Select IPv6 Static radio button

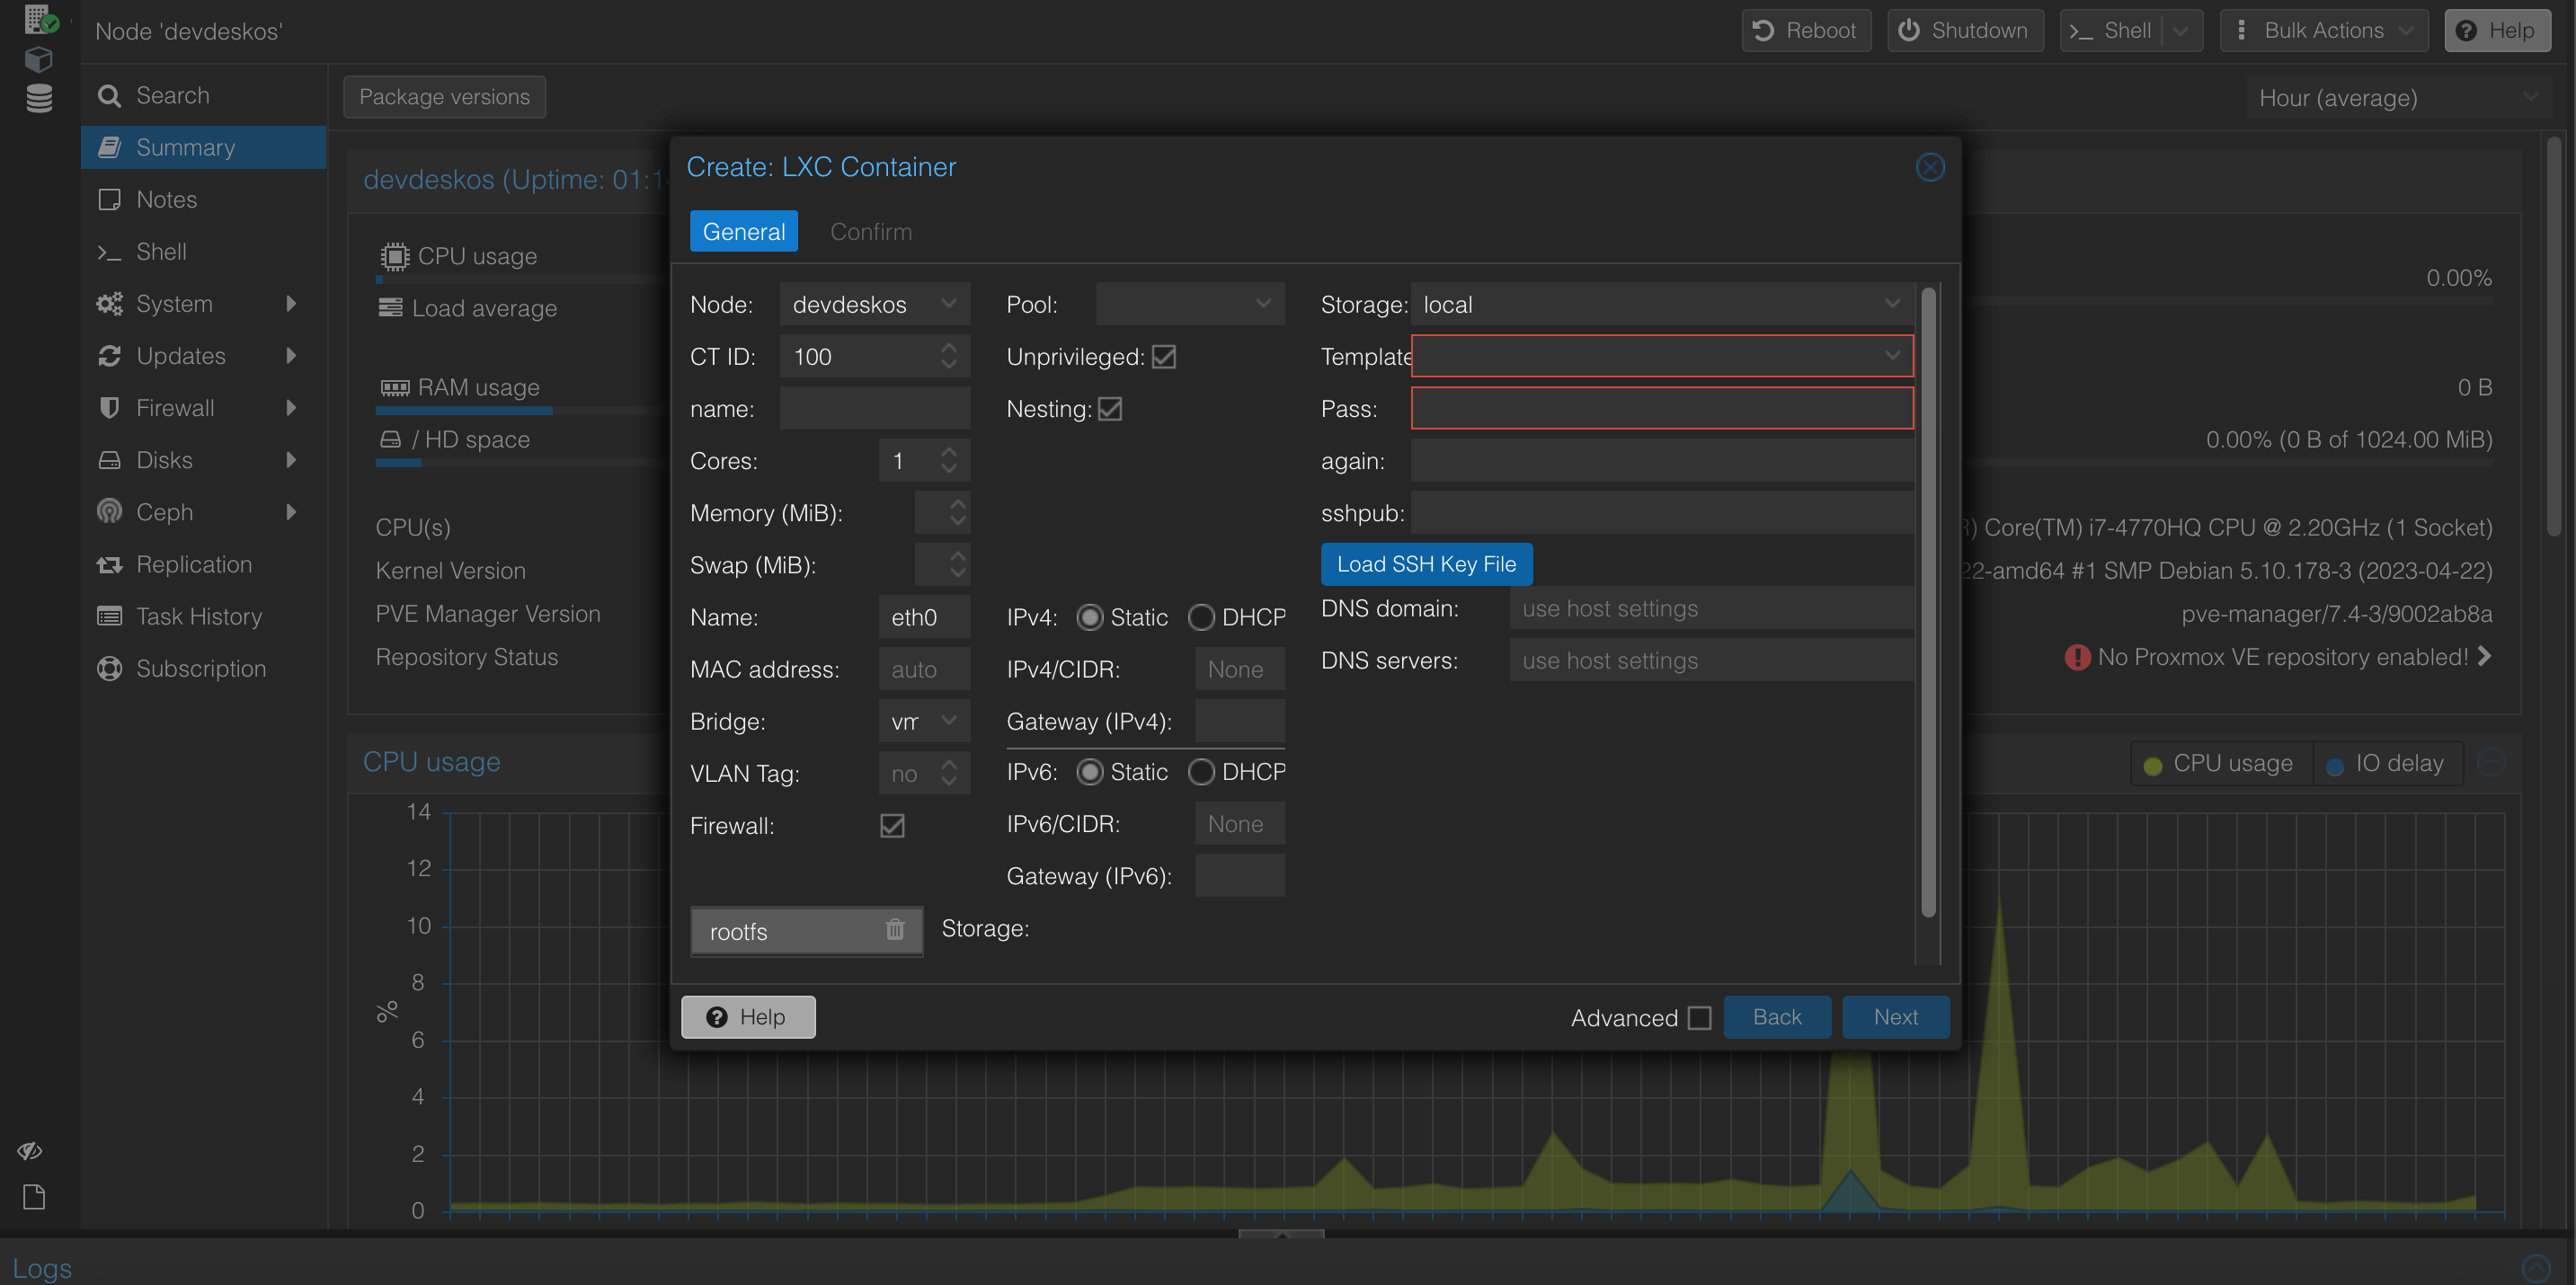1089,772
